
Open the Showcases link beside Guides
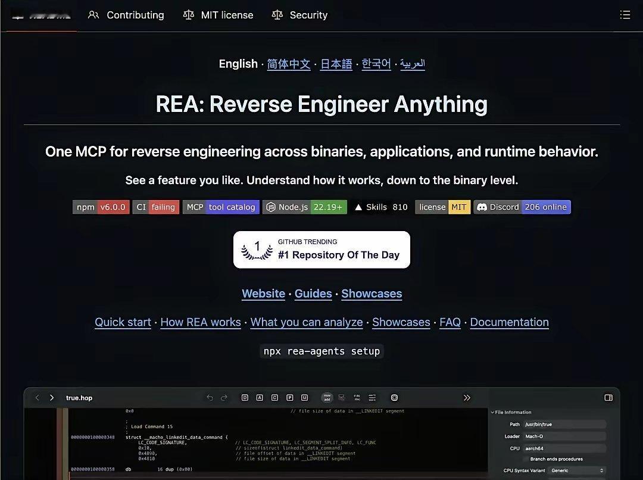click(372, 294)
